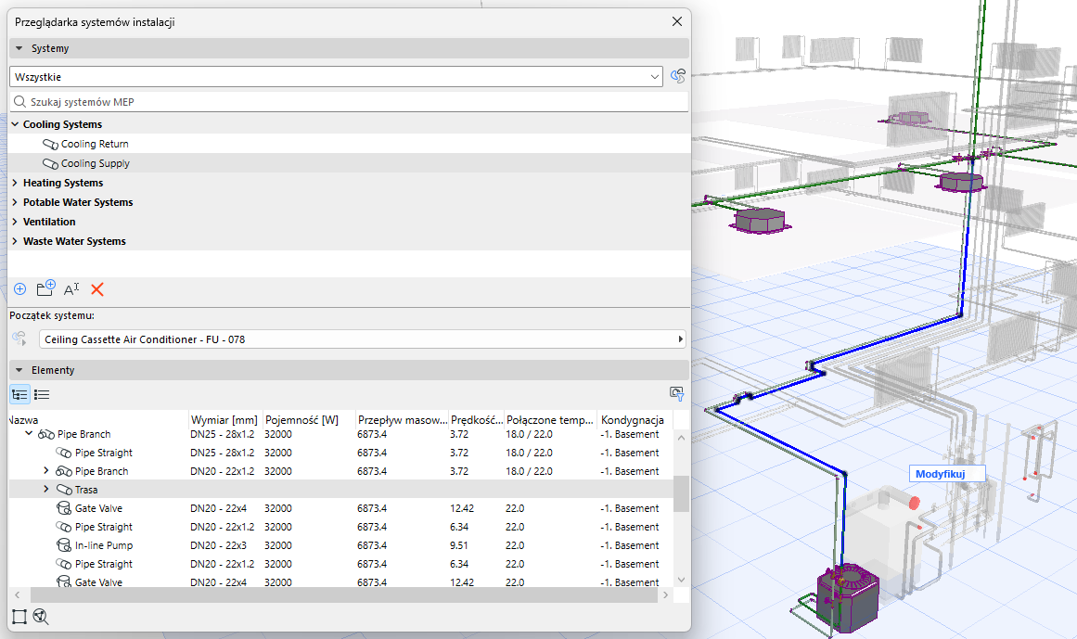Click the Cooling Return pipe icon

(x=50, y=144)
